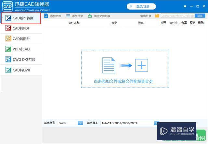Click the 登录/注册 button text
Viewport: 208px width, 144px height.
143,6
